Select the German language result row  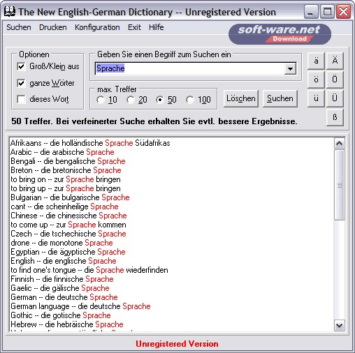80,306
